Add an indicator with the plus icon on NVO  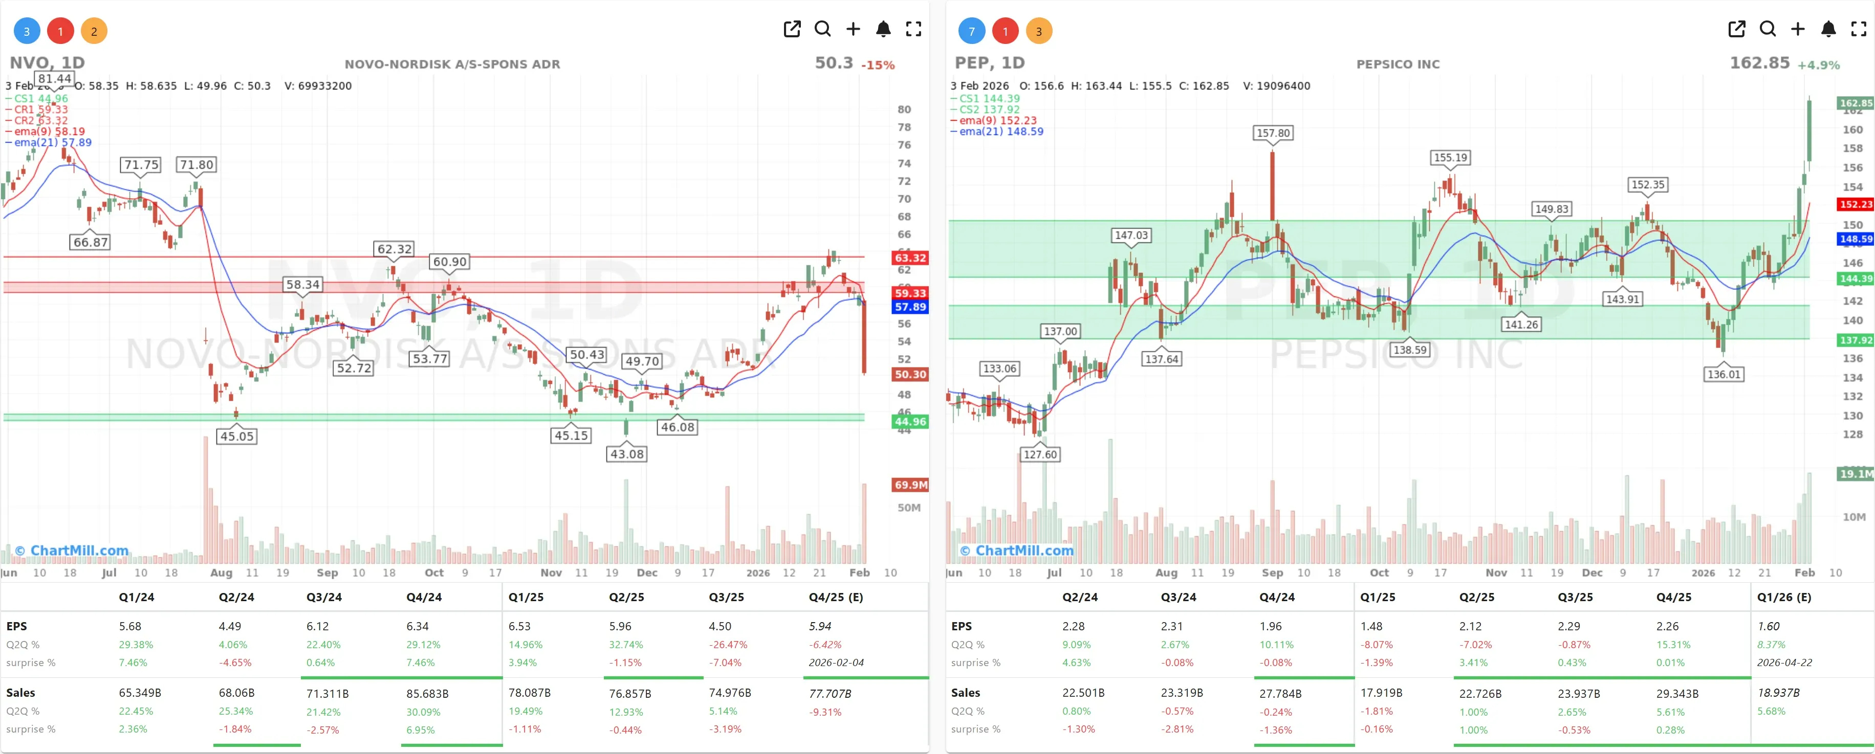click(853, 29)
